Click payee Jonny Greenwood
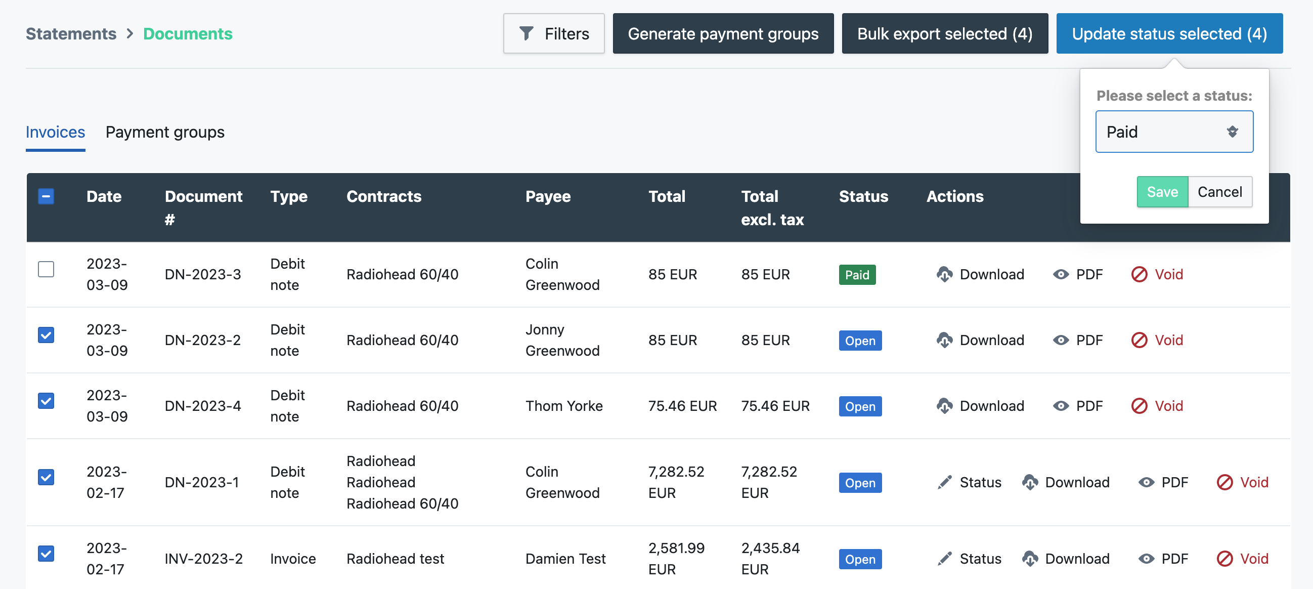Image resolution: width=1313 pixels, height=589 pixels. [x=562, y=340]
